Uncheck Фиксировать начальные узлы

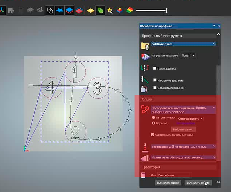pyautogui.click(x=153, y=135)
